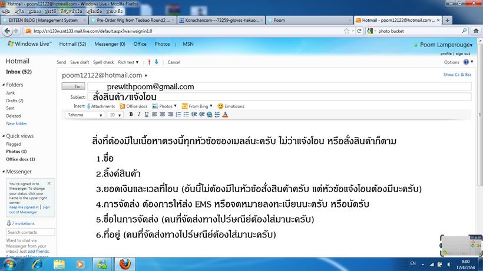Open Internet Explorer from taskbar
Screen dimensions: 483x271
[37, 265]
